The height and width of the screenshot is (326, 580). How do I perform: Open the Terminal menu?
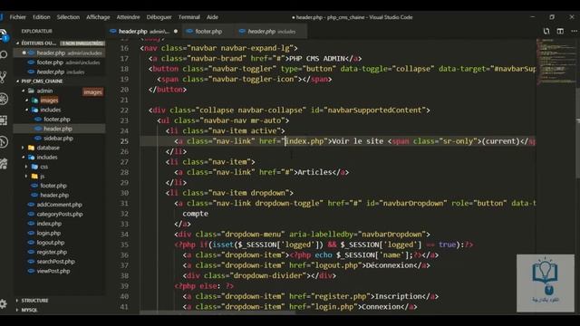pos(189,17)
